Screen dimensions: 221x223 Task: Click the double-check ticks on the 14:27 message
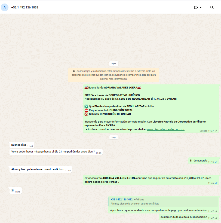pos(216,131)
